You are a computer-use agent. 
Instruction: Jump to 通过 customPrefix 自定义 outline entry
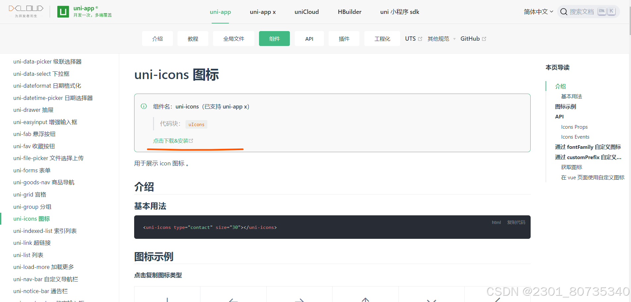[x=588, y=157]
